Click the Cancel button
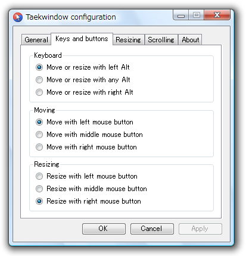Viewport: 246px width, 256px height. pos(152,229)
